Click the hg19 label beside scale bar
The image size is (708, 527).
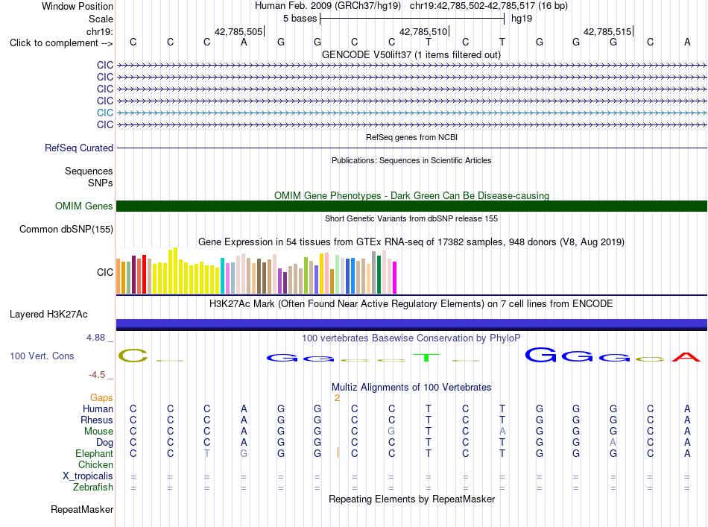click(x=522, y=19)
